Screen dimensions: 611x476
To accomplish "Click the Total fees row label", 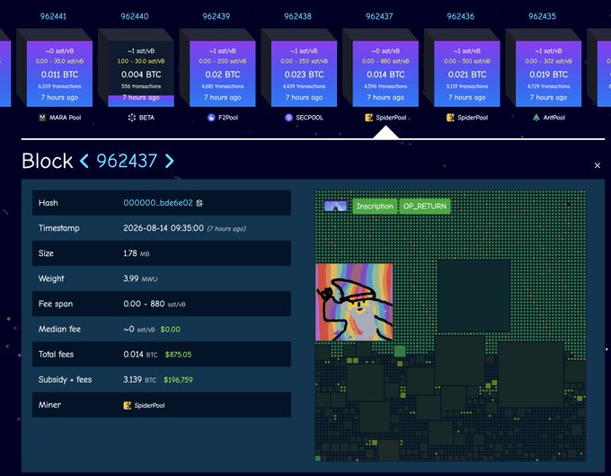I will point(56,355).
